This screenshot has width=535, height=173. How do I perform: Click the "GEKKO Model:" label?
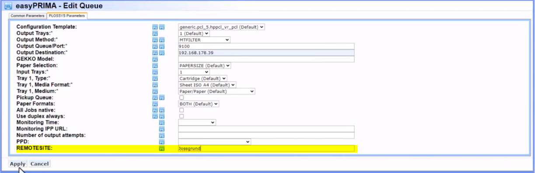35,59
